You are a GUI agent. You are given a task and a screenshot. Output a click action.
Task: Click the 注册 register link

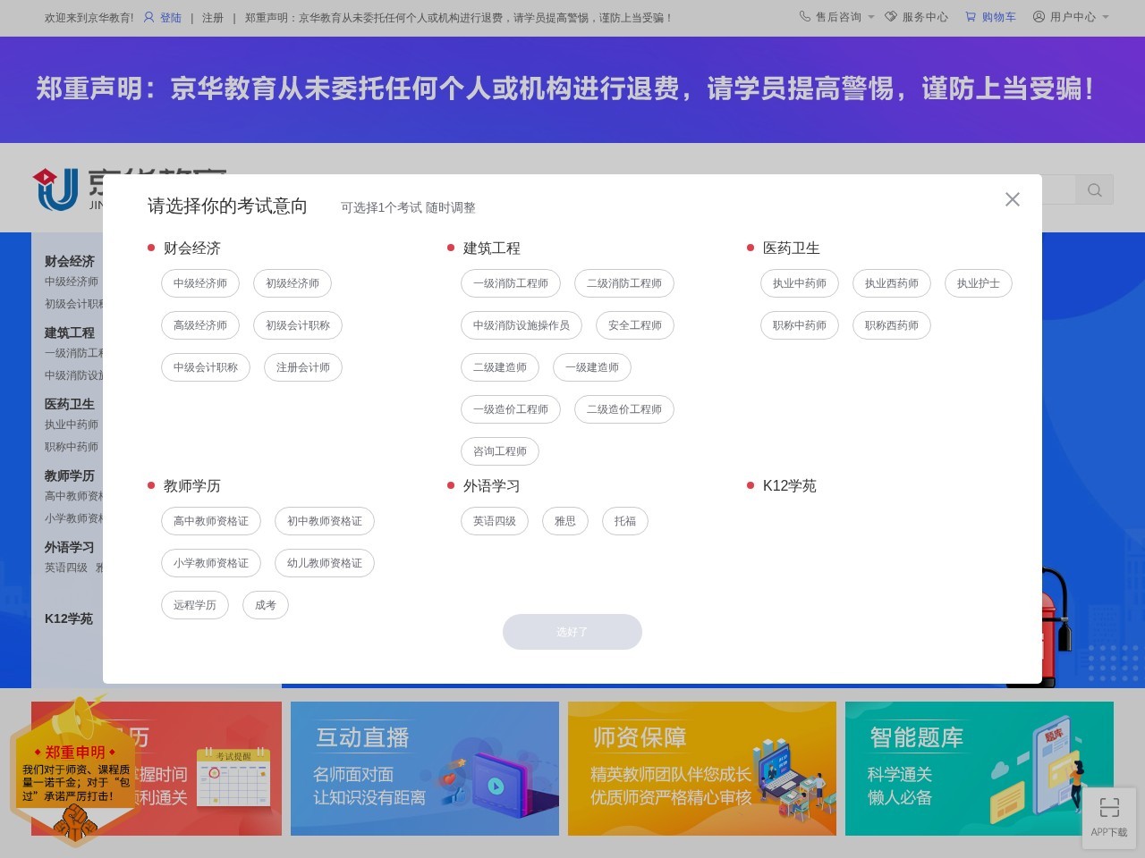[213, 17]
